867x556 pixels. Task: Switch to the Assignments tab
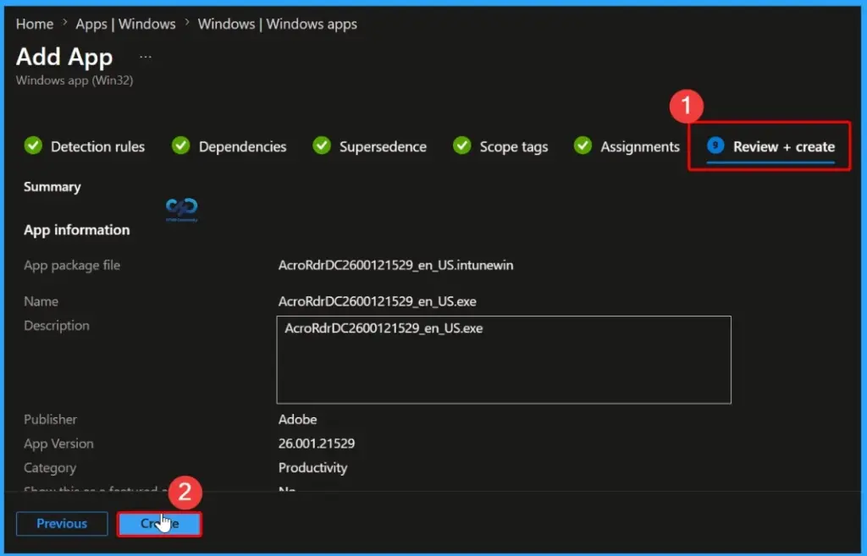[640, 146]
